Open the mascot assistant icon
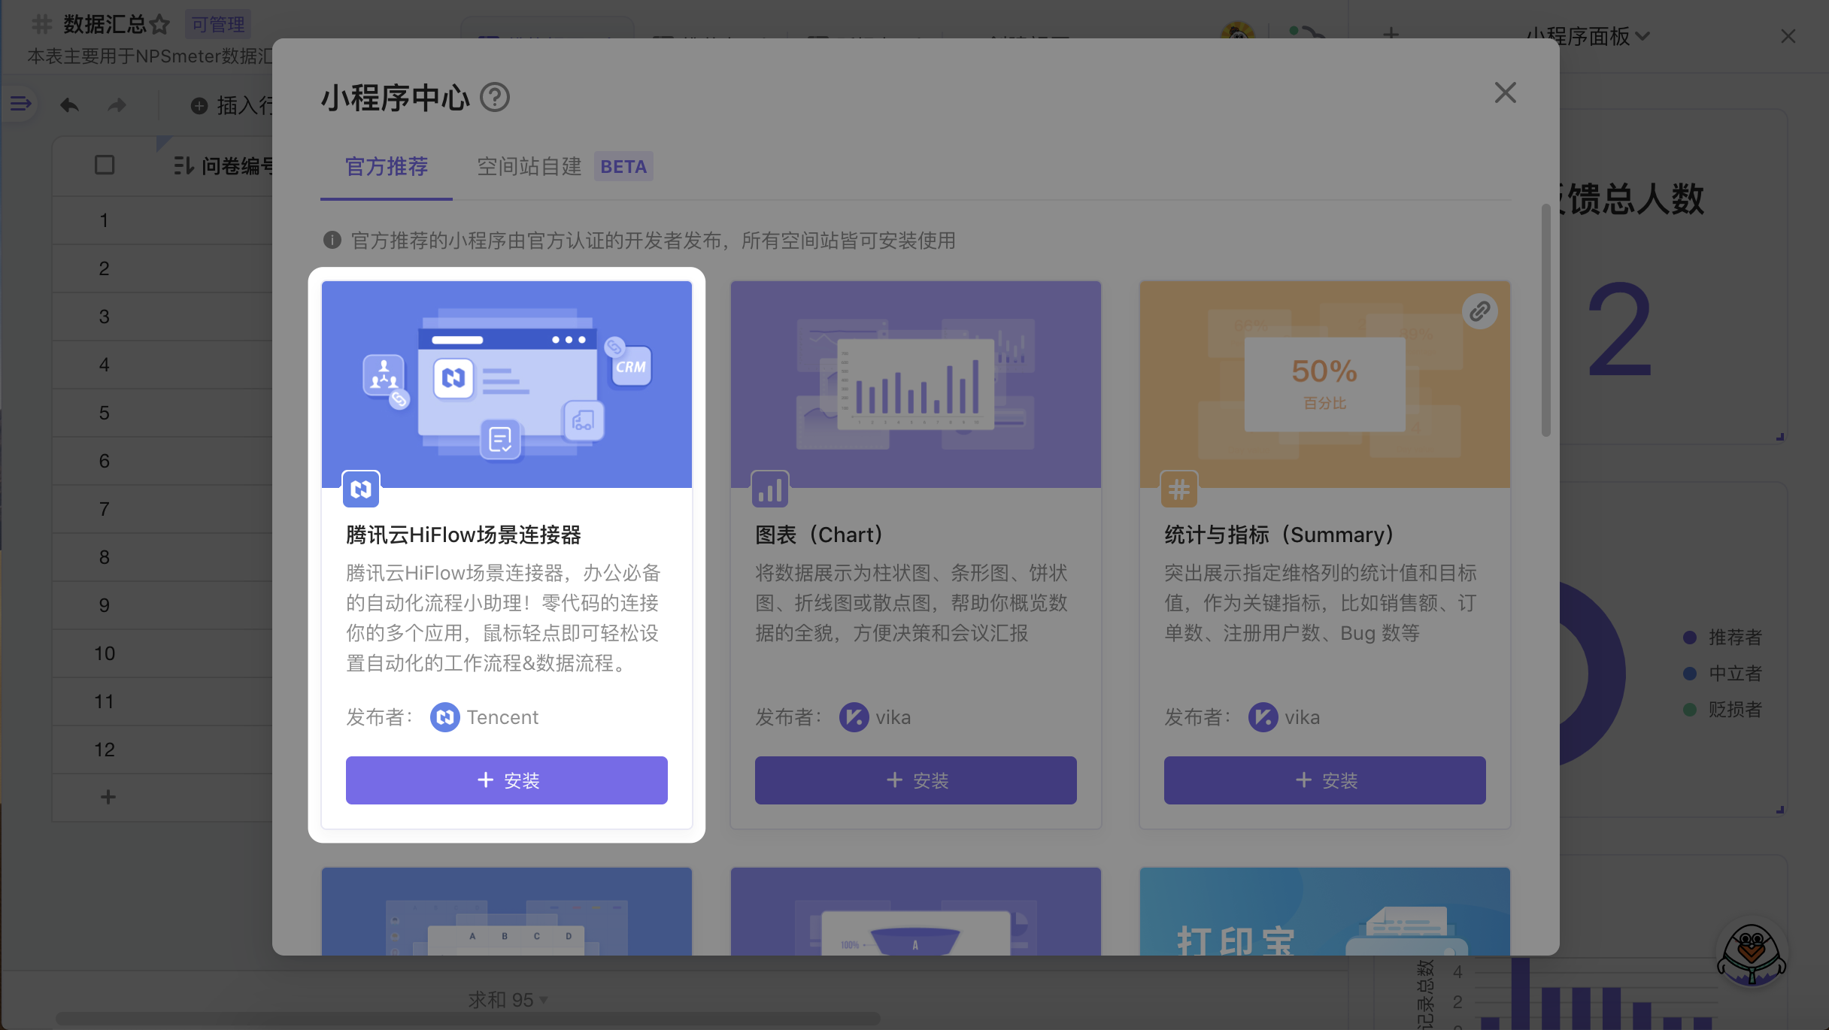 click(1751, 953)
